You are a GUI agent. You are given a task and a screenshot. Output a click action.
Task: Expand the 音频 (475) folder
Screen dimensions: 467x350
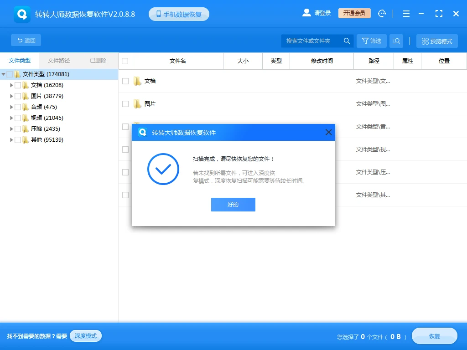pyautogui.click(x=11, y=107)
